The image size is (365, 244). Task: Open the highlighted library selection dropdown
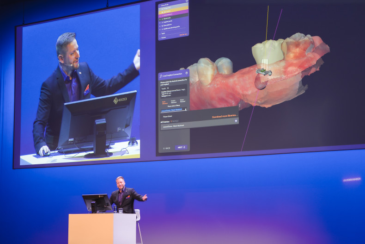tap(174, 110)
